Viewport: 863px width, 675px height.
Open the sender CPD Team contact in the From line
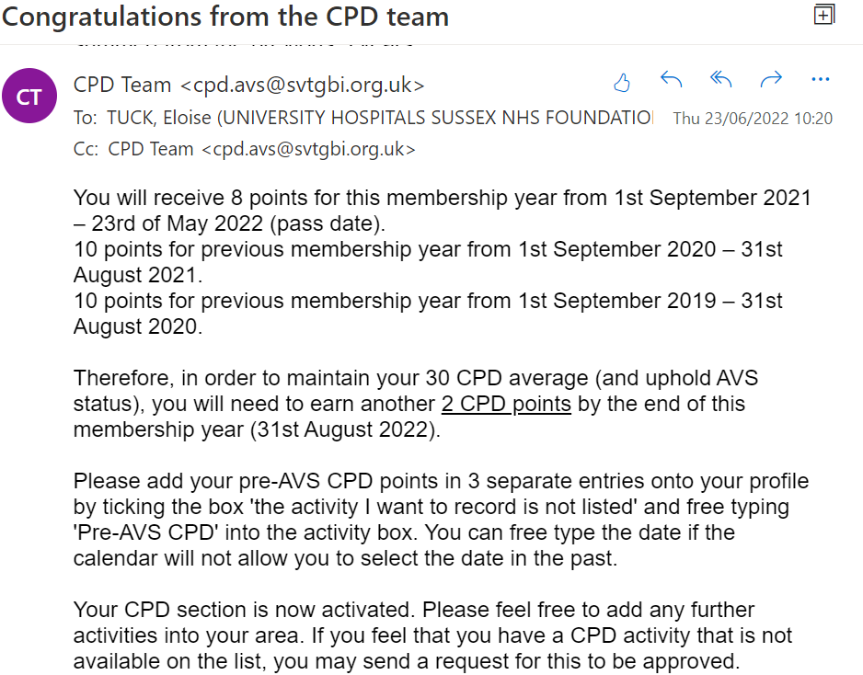pyautogui.click(x=248, y=86)
